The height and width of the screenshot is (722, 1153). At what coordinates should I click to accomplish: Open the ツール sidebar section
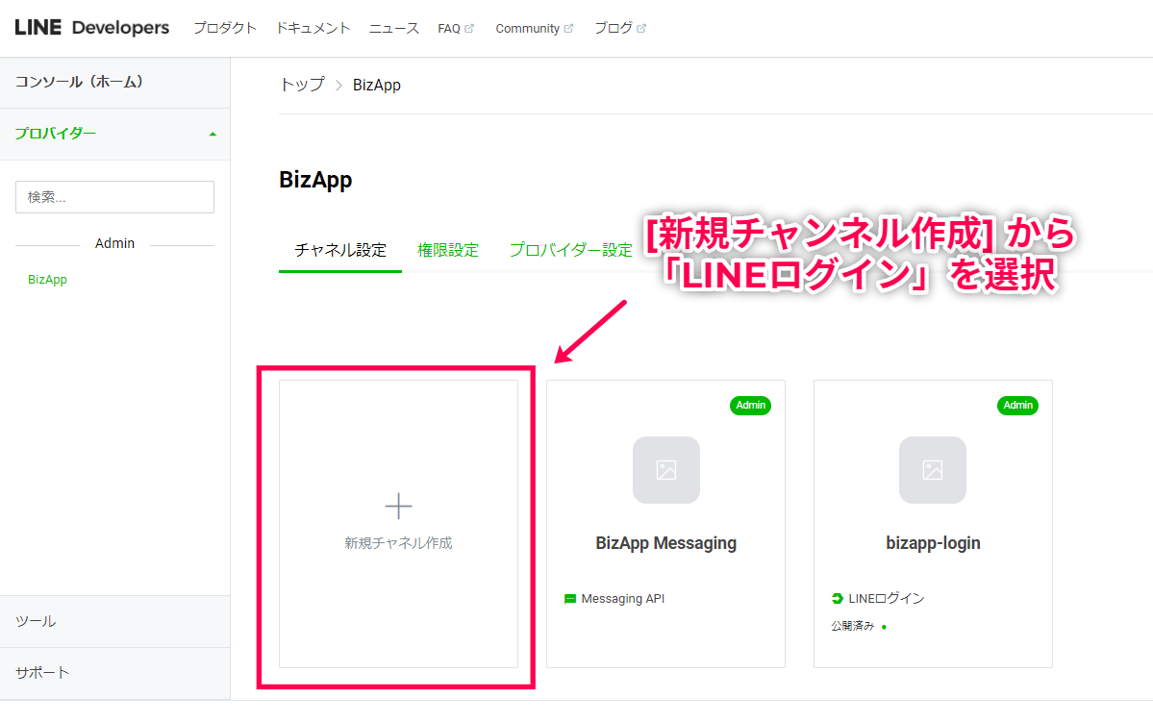[114, 621]
